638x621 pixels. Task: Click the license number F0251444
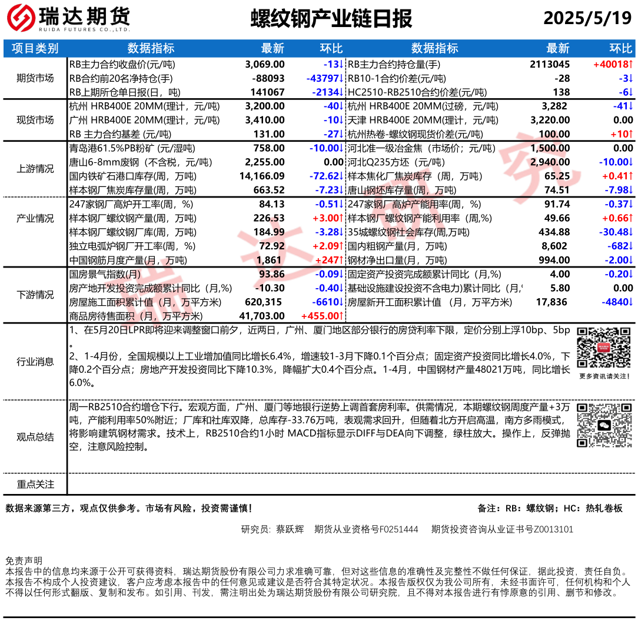point(399,529)
